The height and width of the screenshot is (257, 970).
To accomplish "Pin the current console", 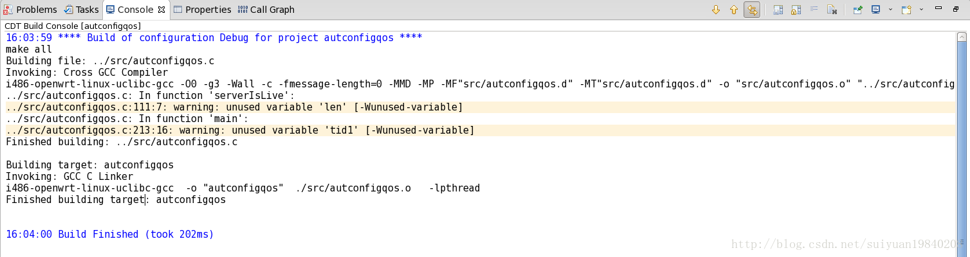I will (858, 10).
